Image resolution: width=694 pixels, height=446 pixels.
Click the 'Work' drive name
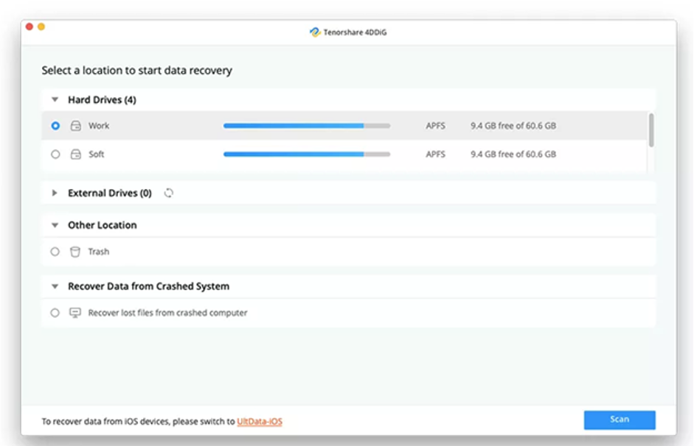pos(99,126)
